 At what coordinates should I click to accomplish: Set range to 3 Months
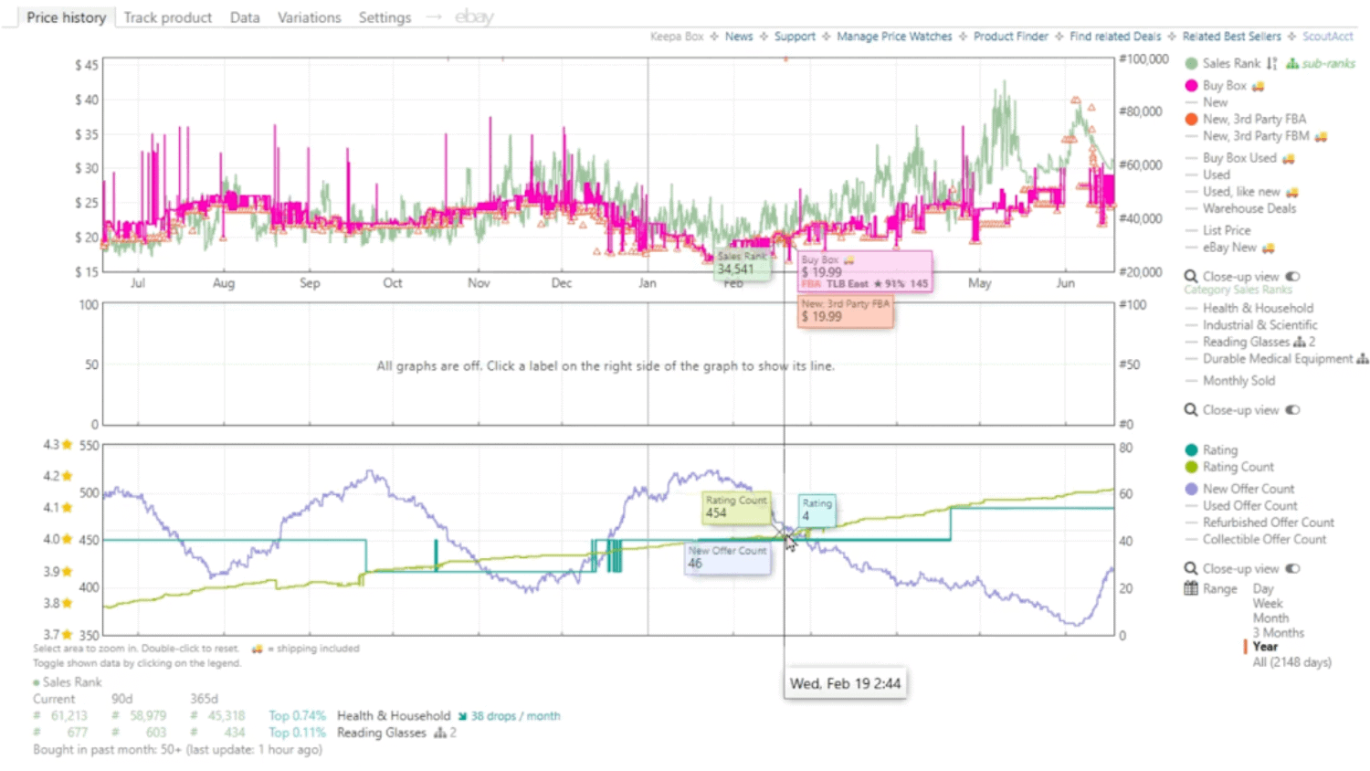(1278, 633)
